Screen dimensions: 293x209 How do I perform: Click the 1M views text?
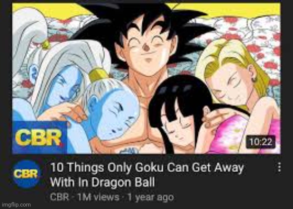(x=99, y=197)
